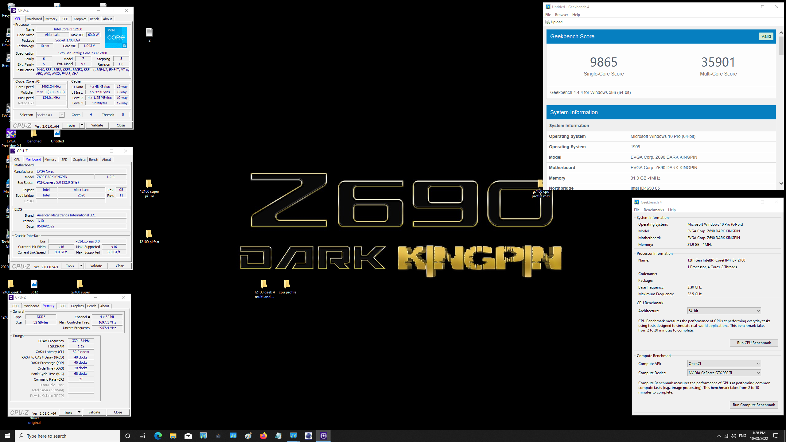Open the Mail app on taskbar
786x442 pixels.
(188, 436)
